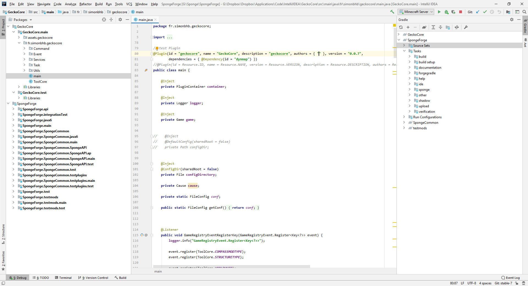The height and width of the screenshot is (286, 528).
Task: Click the Git commit checkmark icon
Action: click(x=485, y=12)
